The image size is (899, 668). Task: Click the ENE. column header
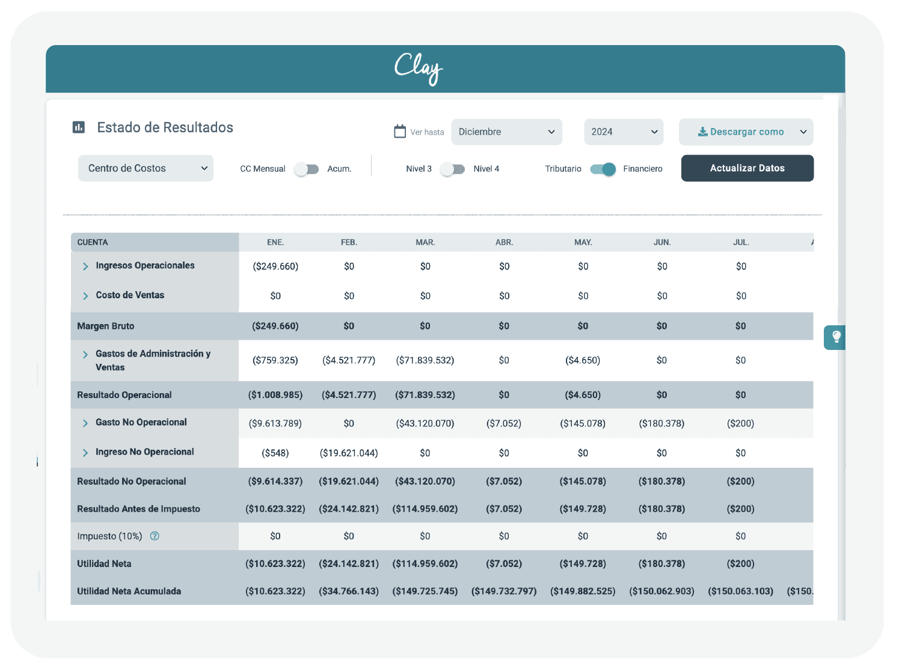click(275, 242)
